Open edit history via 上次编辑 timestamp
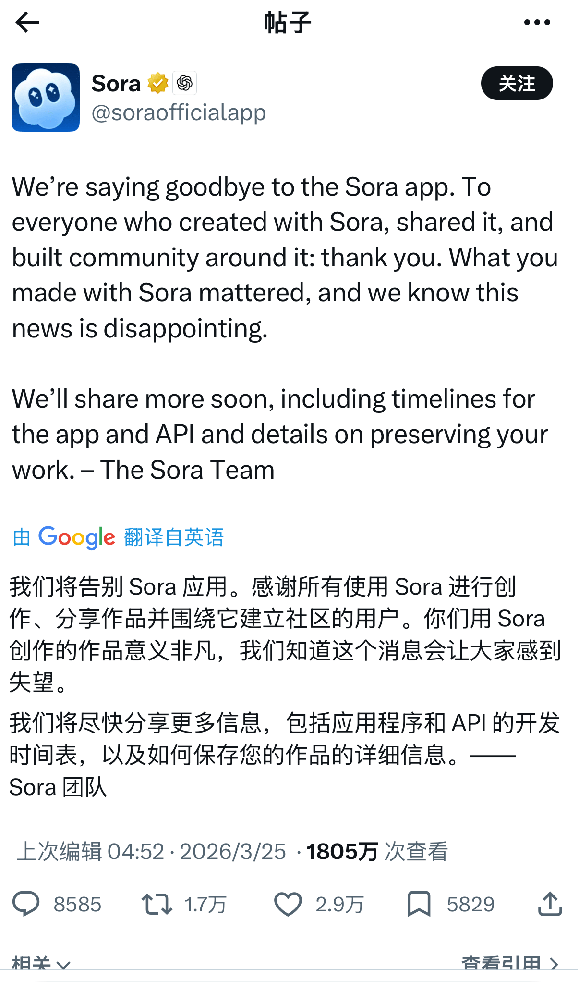Image resolution: width=579 pixels, height=982 pixels. pyautogui.click(x=90, y=852)
